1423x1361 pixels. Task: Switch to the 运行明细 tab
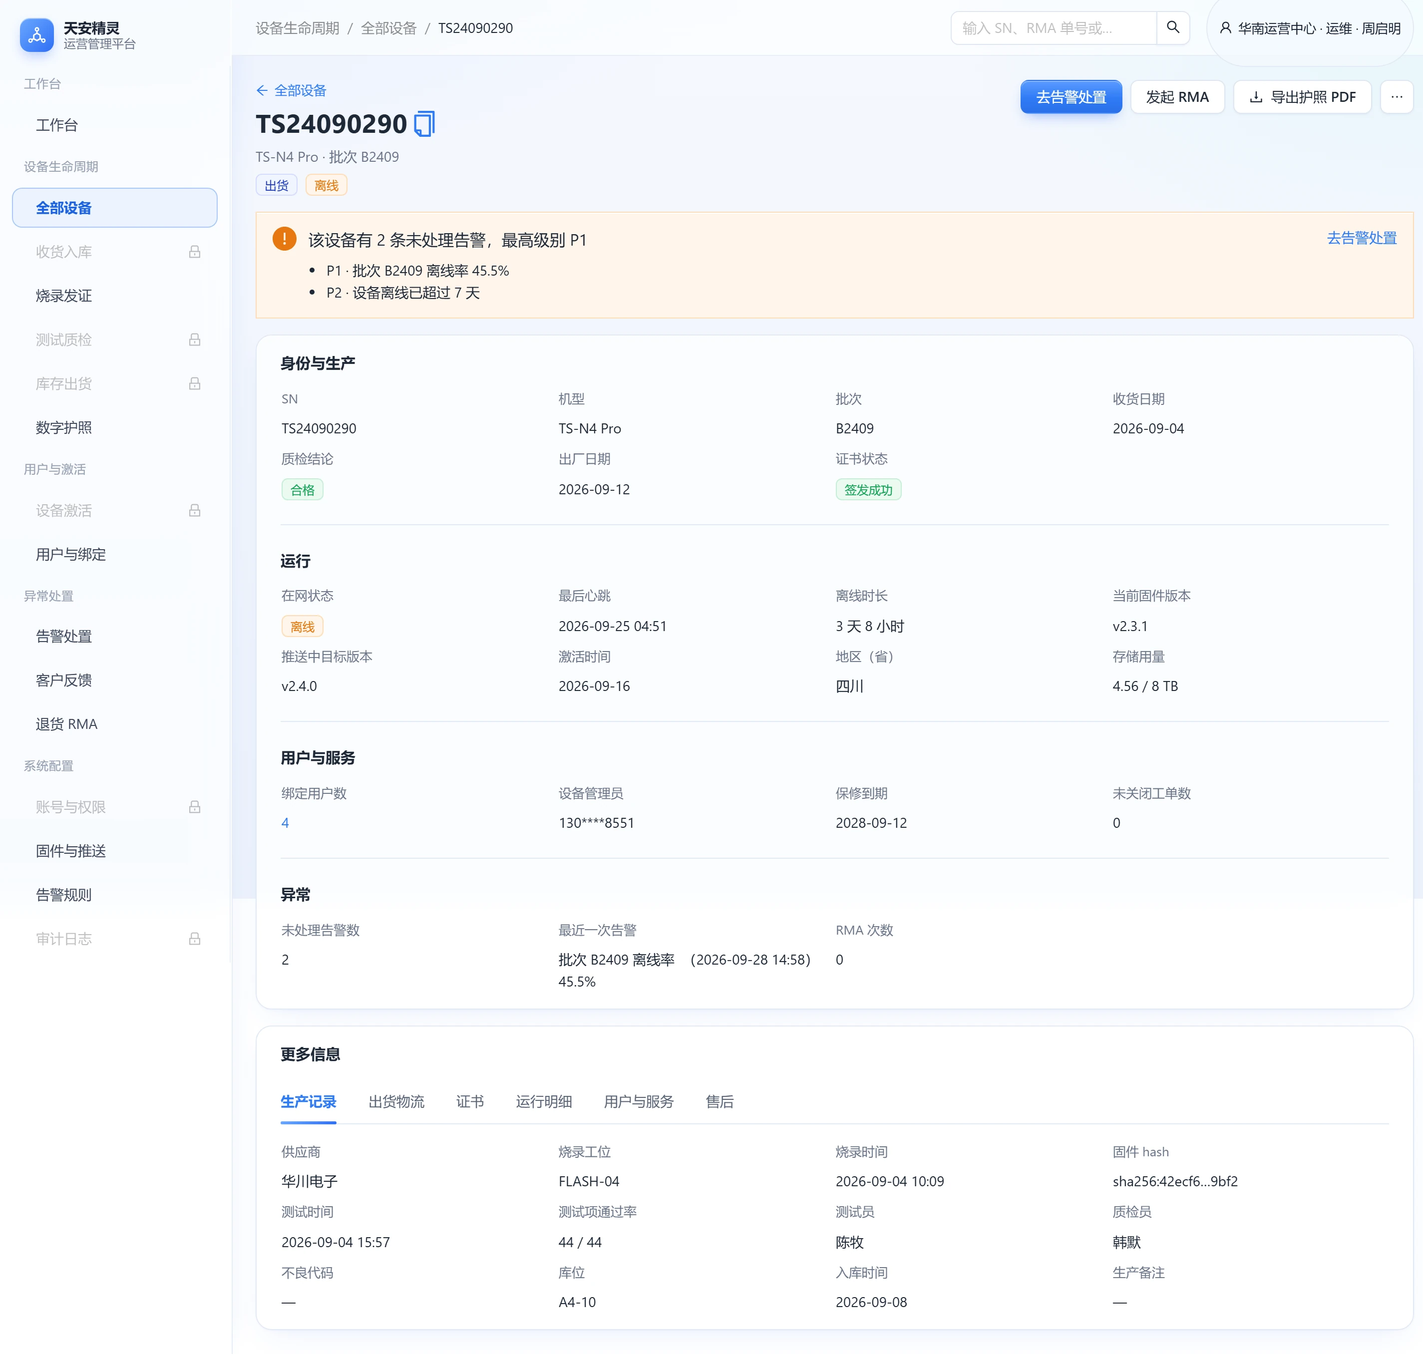(x=544, y=1101)
